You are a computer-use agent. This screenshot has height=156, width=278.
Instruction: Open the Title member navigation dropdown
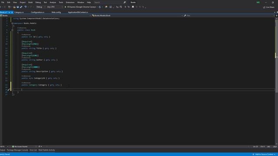click(229, 16)
